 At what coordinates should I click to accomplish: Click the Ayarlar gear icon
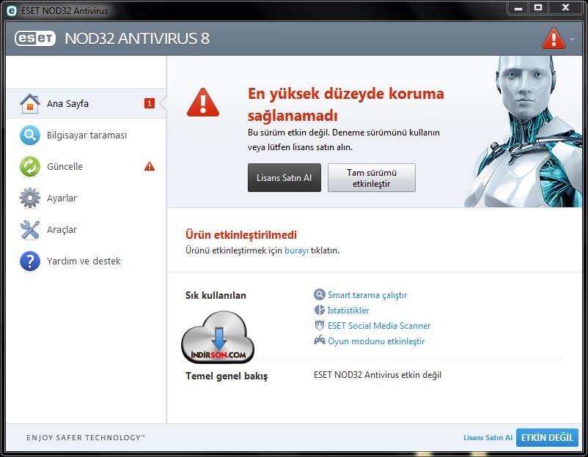(x=30, y=198)
